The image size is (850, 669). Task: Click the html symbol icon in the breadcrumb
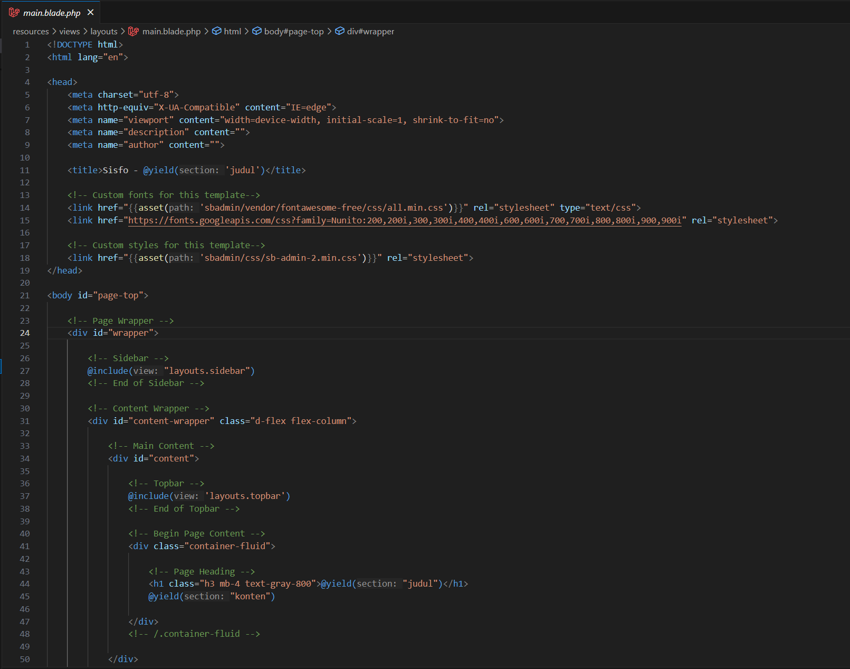[216, 31]
